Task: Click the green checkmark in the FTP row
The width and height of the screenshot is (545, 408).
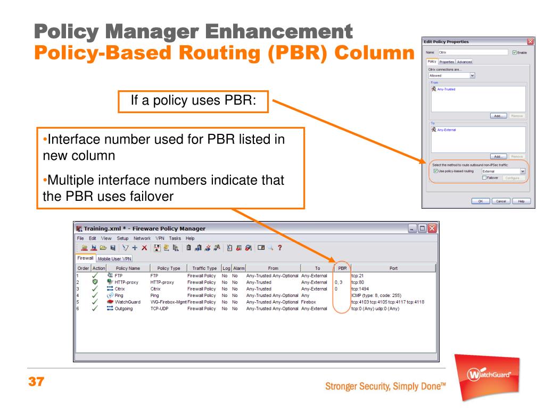Action: 95,276
